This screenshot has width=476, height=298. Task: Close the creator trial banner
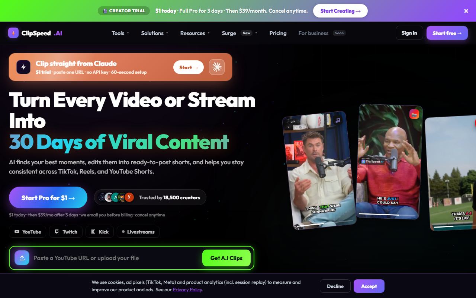(x=466, y=11)
